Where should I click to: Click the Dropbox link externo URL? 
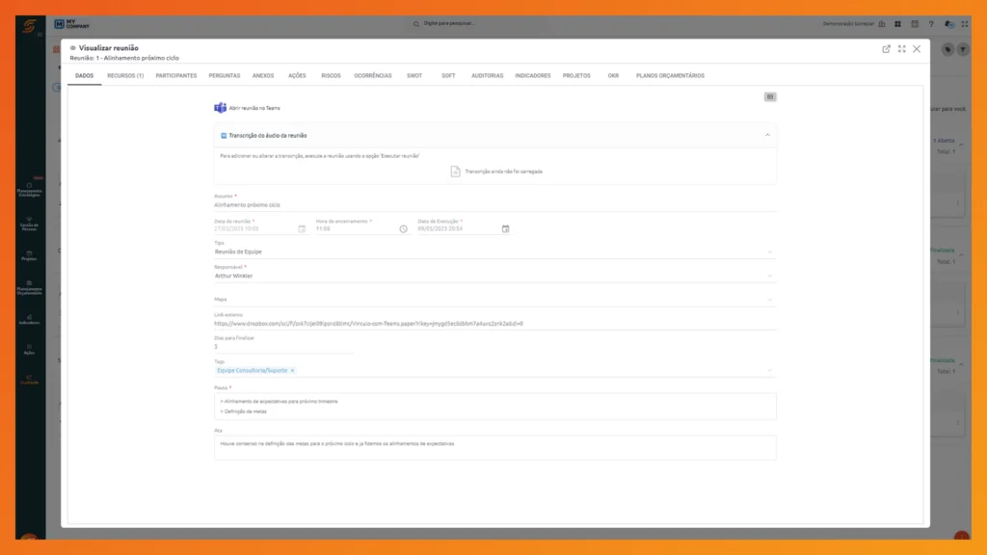pyautogui.click(x=368, y=324)
